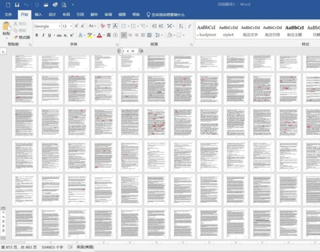
Task: Switch to the 视图 ribbon tab
Action: tap(122, 15)
